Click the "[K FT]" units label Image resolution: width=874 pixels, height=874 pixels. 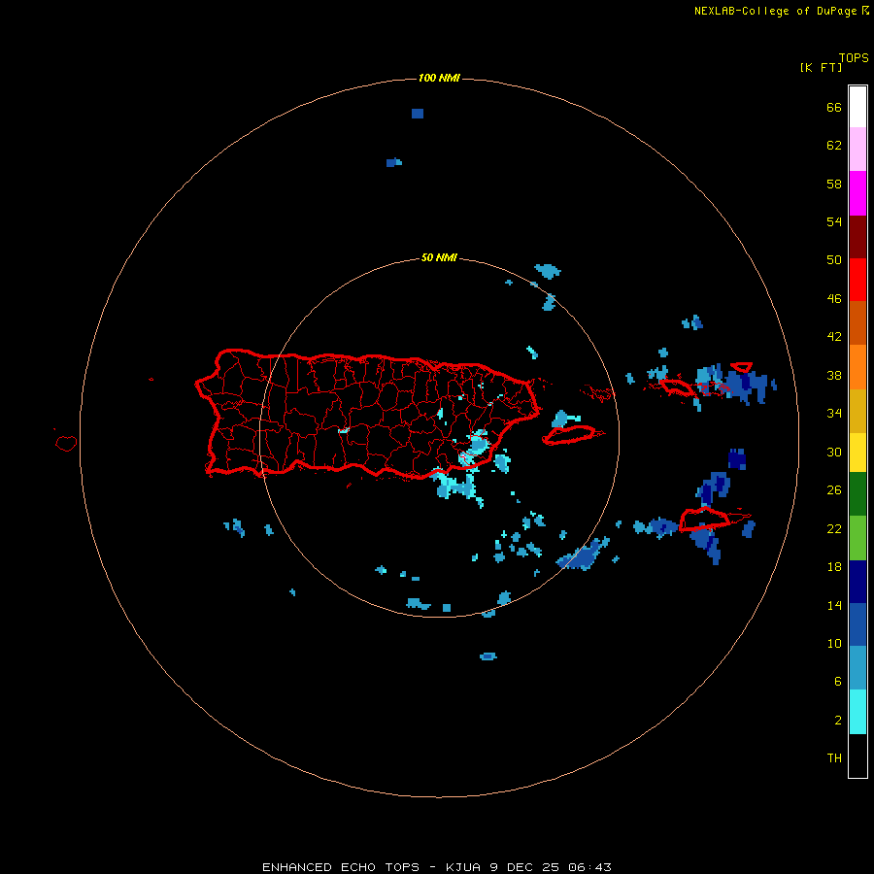pos(821,67)
